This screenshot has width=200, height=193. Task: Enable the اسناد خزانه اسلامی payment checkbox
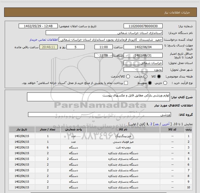[126, 83]
